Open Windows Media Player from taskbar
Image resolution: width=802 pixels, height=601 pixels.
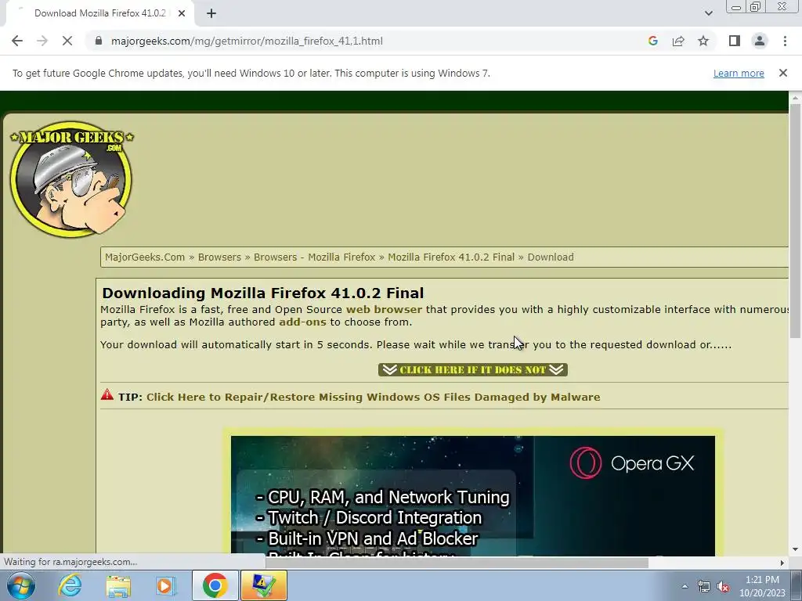[166, 585]
